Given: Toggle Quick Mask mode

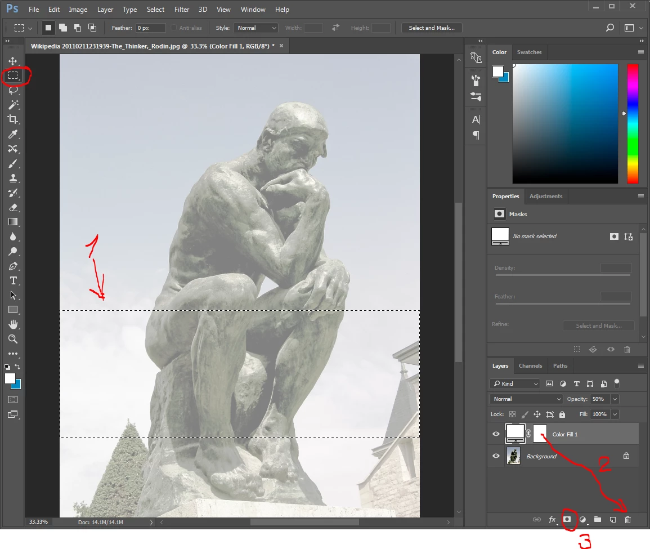Looking at the screenshot, I should pos(13,400).
